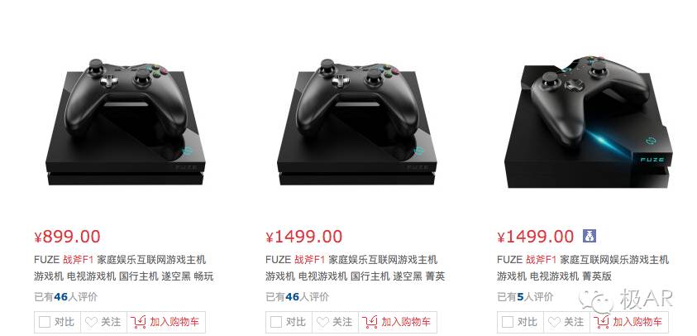Open the third FUZE 菁英版 product title
This screenshot has height=336, width=697.
coord(583,268)
